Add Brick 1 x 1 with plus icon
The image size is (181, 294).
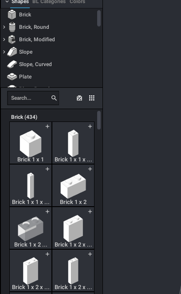(x=47, y=126)
